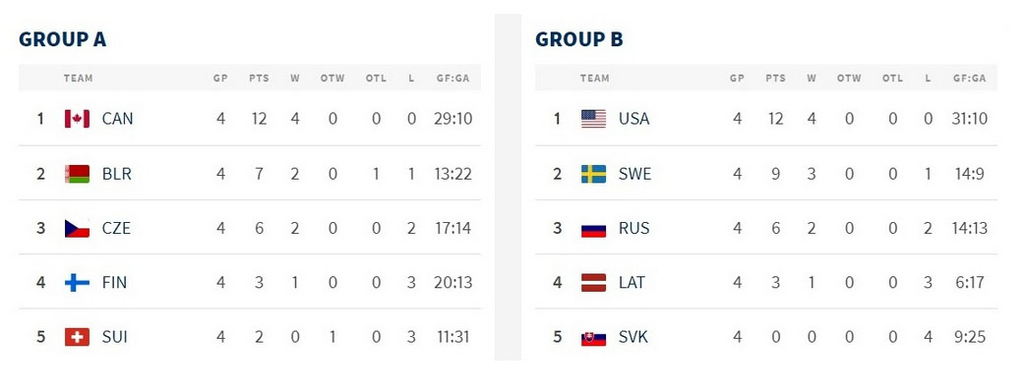The image size is (1026, 391).
Task: Select the Czech Republic flag
Action: coord(77,228)
